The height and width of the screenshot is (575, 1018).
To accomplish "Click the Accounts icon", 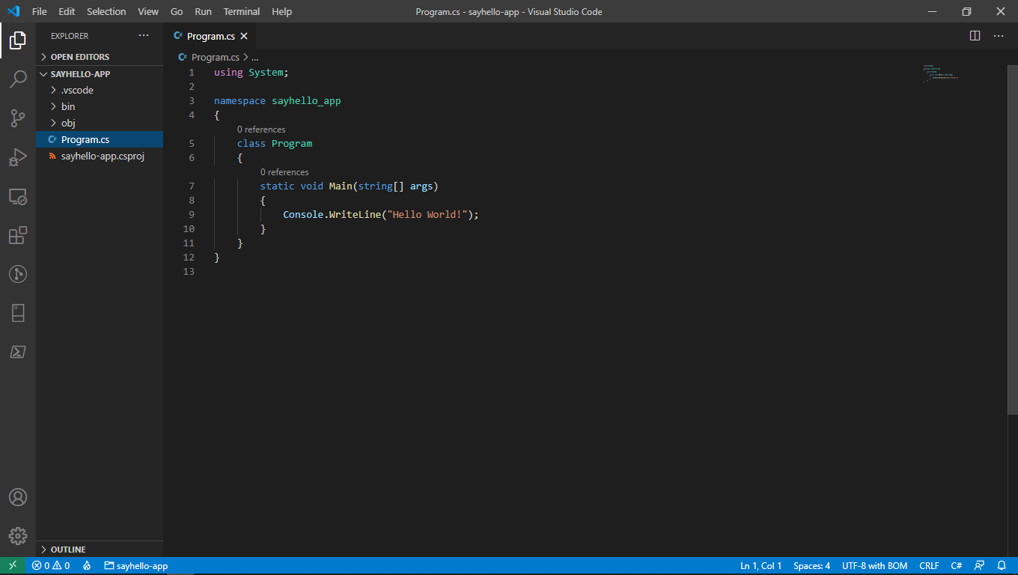I will coord(18,497).
